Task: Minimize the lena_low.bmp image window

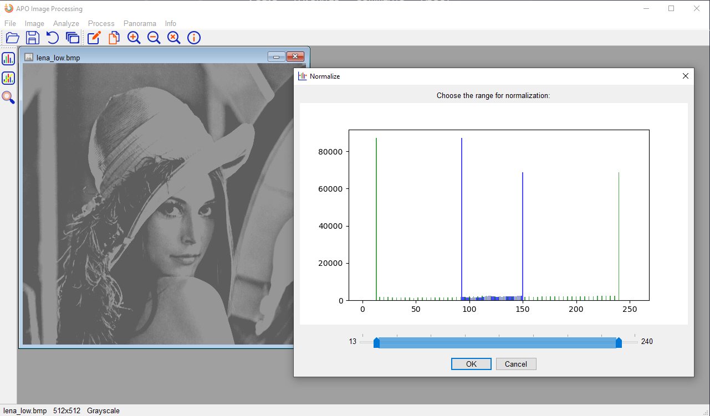Action: coord(276,57)
